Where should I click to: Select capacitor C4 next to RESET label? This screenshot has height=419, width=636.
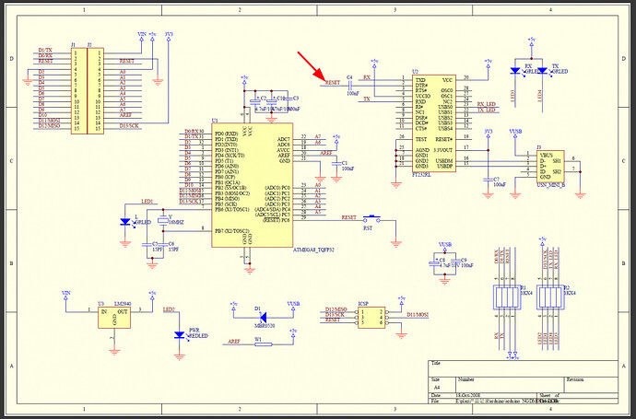pos(352,83)
